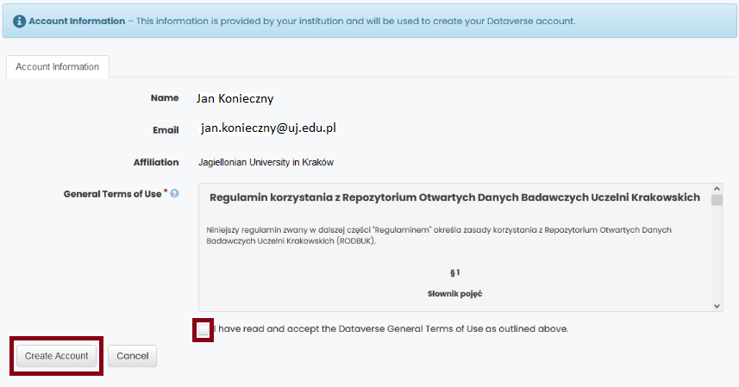Click the bold Account Information banner text
Screen dimensions: 739x387
click(x=77, y=22)
